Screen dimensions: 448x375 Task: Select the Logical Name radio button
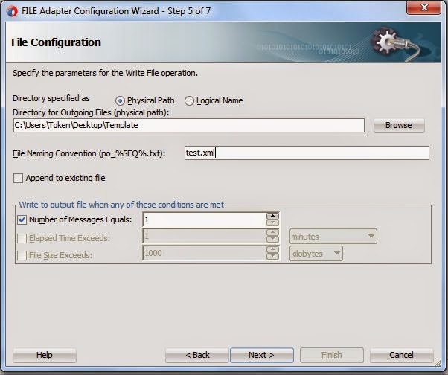coord(189,101)
